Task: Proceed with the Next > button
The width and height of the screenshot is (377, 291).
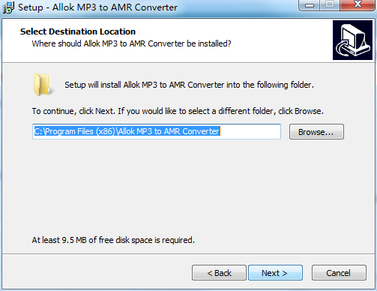Action: point(275,273)
